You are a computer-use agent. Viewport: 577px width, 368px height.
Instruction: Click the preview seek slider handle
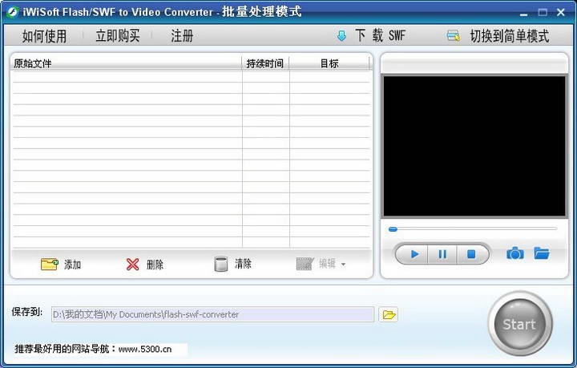[393, 229]
